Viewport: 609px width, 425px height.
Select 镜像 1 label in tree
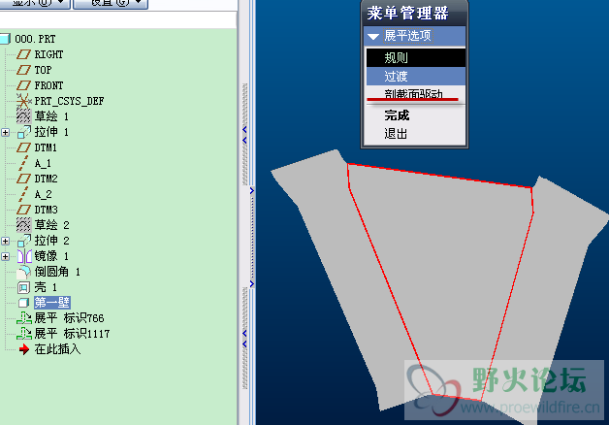51,256
